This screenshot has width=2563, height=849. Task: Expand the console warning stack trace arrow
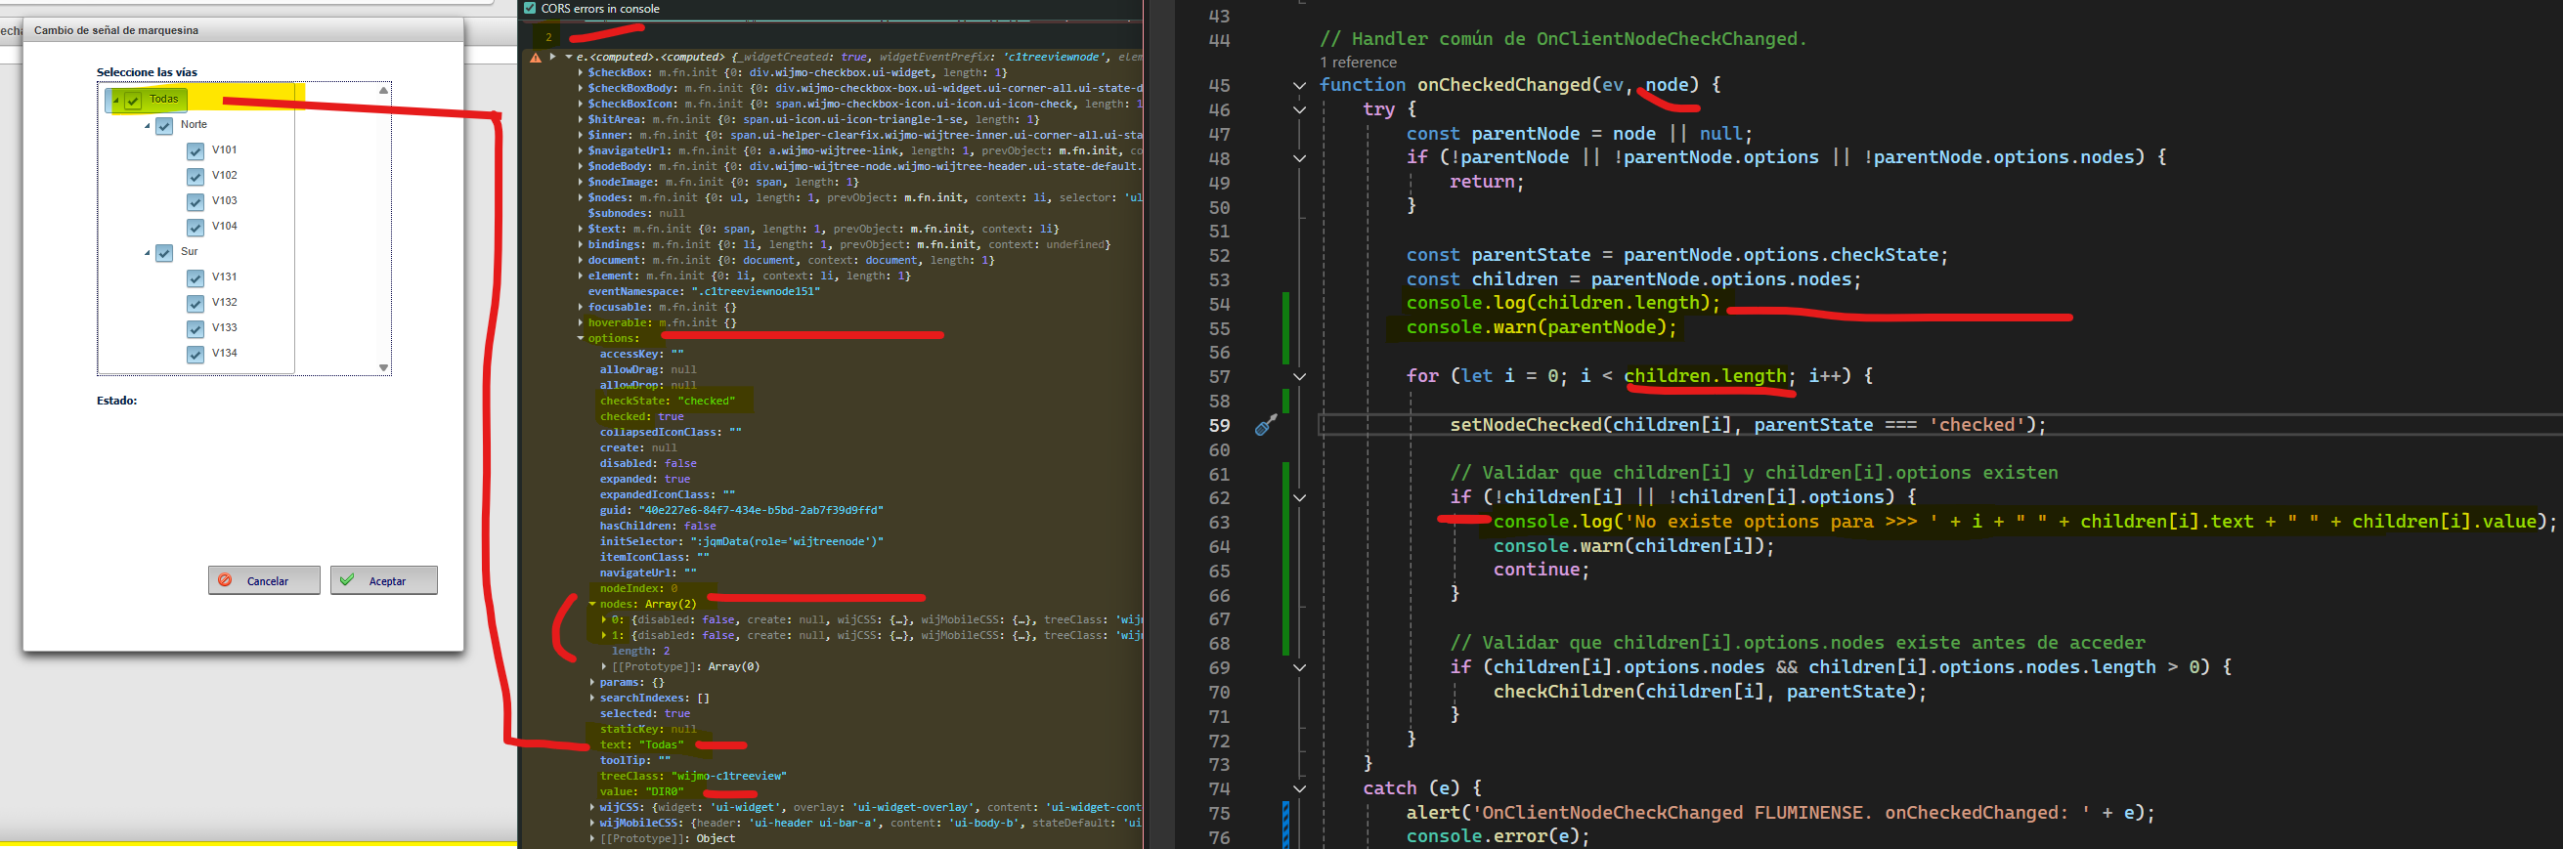point(552,57)
